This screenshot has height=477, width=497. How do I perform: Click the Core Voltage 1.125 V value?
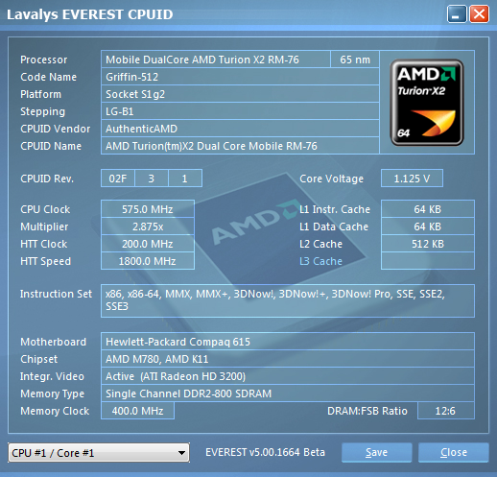coord(412,179)
